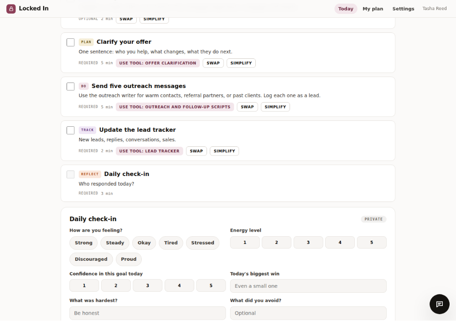The width and height of the screenshot is (456, 321).
Task: Swap the optional 2 min task
Action: pos(126,19)
